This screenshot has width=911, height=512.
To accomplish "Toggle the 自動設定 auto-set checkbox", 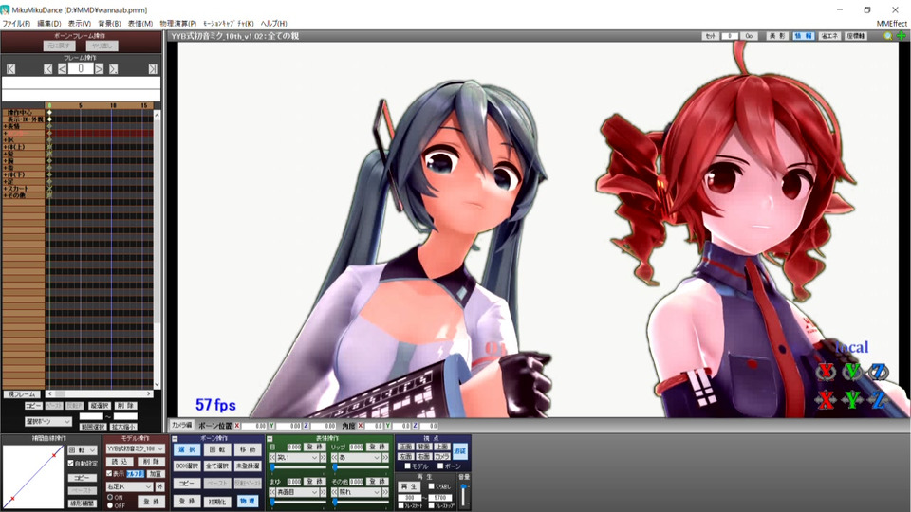I will point(71,464).
